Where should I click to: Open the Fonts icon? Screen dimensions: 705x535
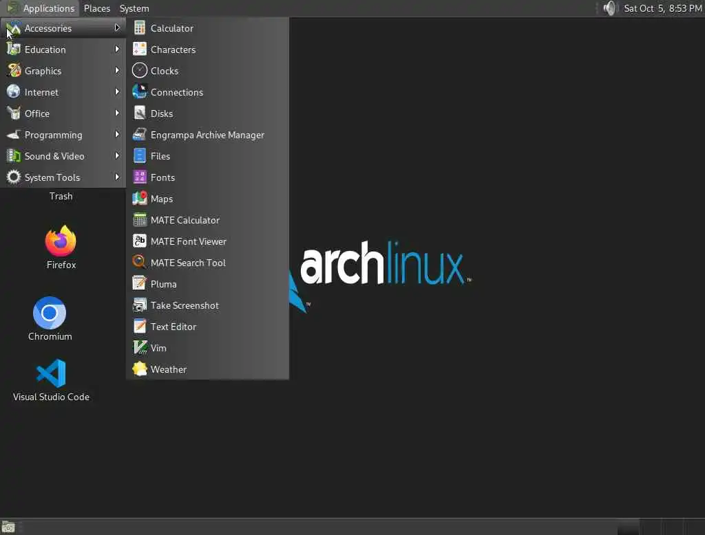139,177
